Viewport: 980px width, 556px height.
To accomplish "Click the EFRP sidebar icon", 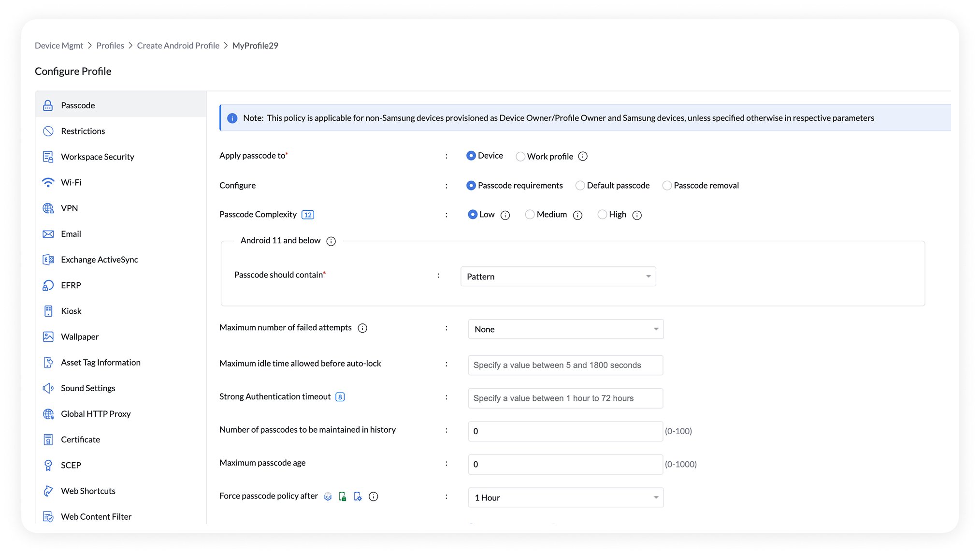I will click(48, 285).
